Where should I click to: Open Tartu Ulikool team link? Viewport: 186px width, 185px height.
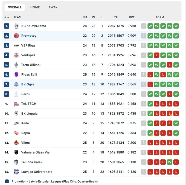pyautogui.click(x=31, y=65)
